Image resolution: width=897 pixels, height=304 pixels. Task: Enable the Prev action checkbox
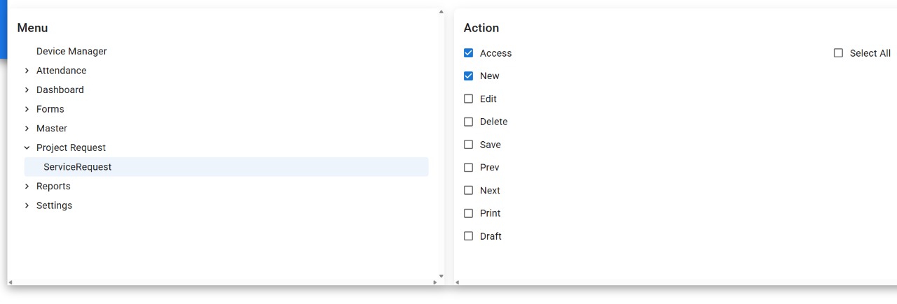click(469, 168)
